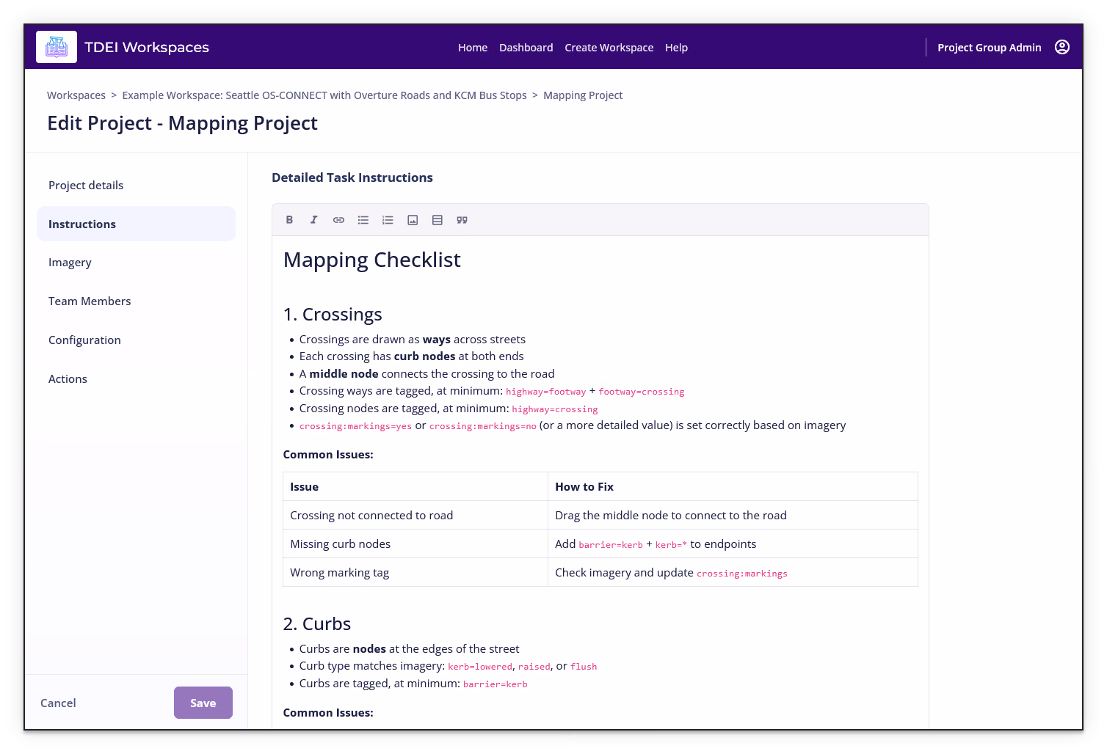The image size is (1107, 754).
Task: Click the 'Crossing not connected to road' cell
Action: point(415,515)
